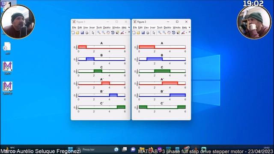Open the Edit menu in Figure 2

(x=140, y=27)
